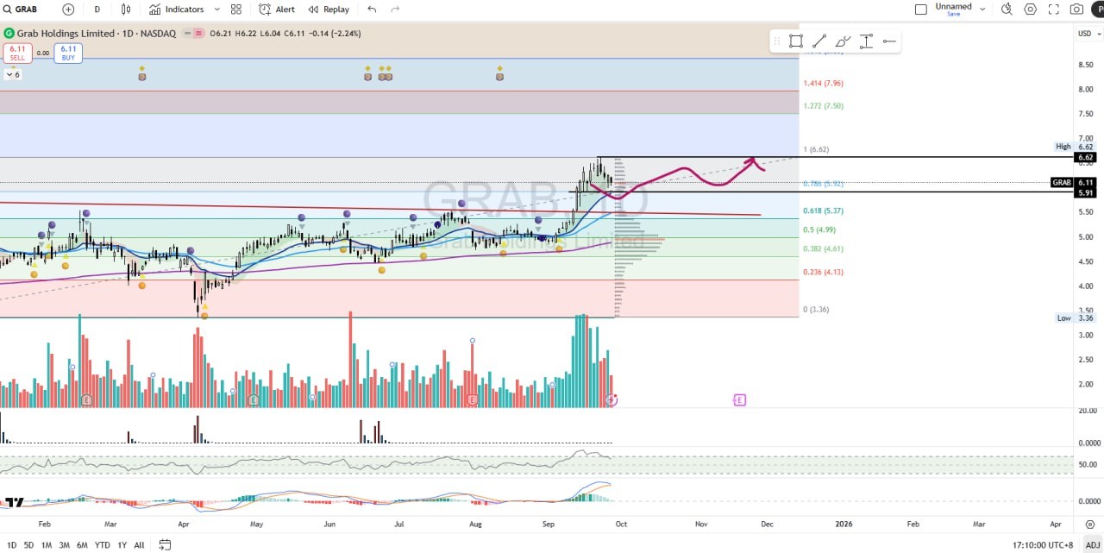Open chart settings hexagon icon
The image size is (1104, 553).
tap(1030, 9)
